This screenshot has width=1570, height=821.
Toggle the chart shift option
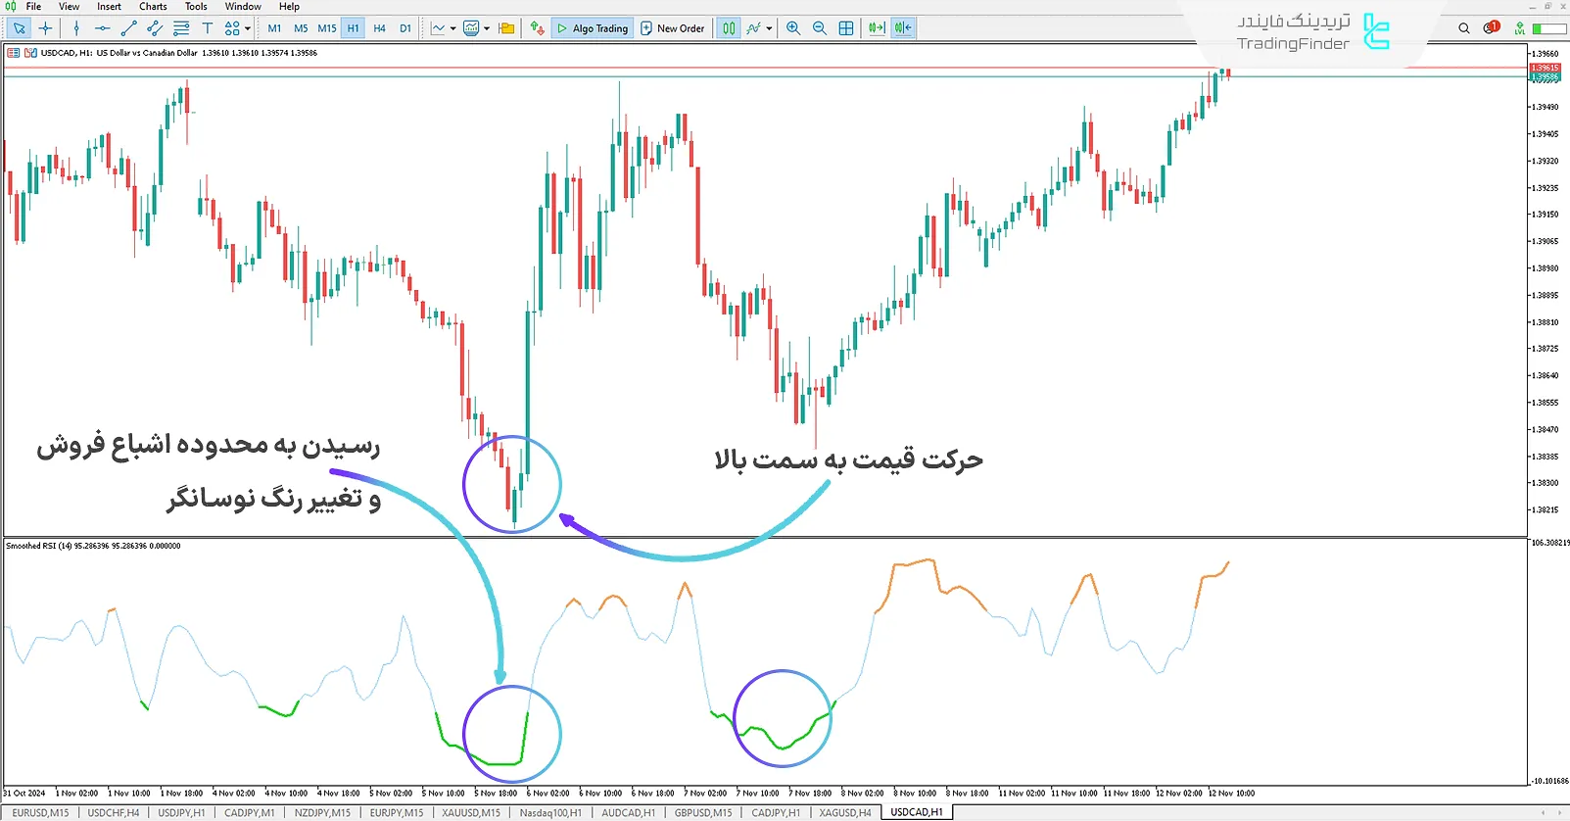[903, 28]
